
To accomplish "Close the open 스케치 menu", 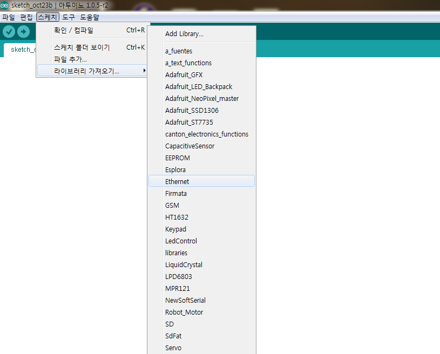I will click(x=48, y=17).
